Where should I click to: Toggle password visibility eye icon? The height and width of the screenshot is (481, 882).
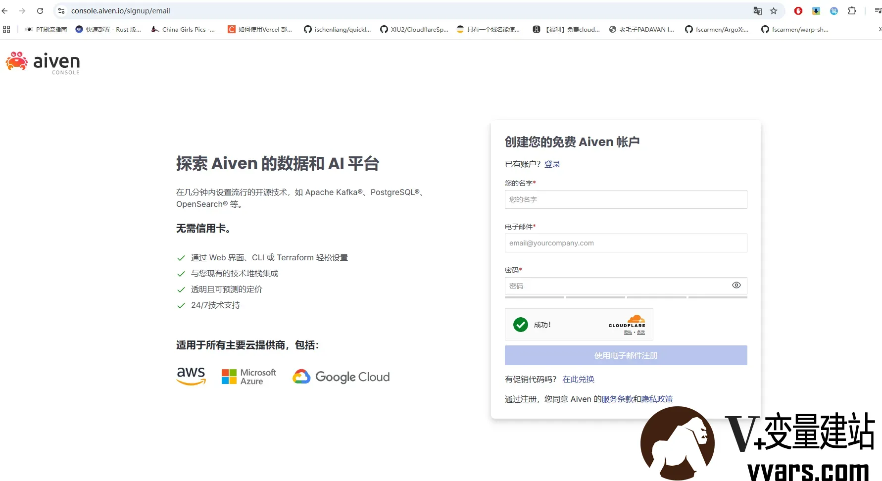click(x=736, y=285)
